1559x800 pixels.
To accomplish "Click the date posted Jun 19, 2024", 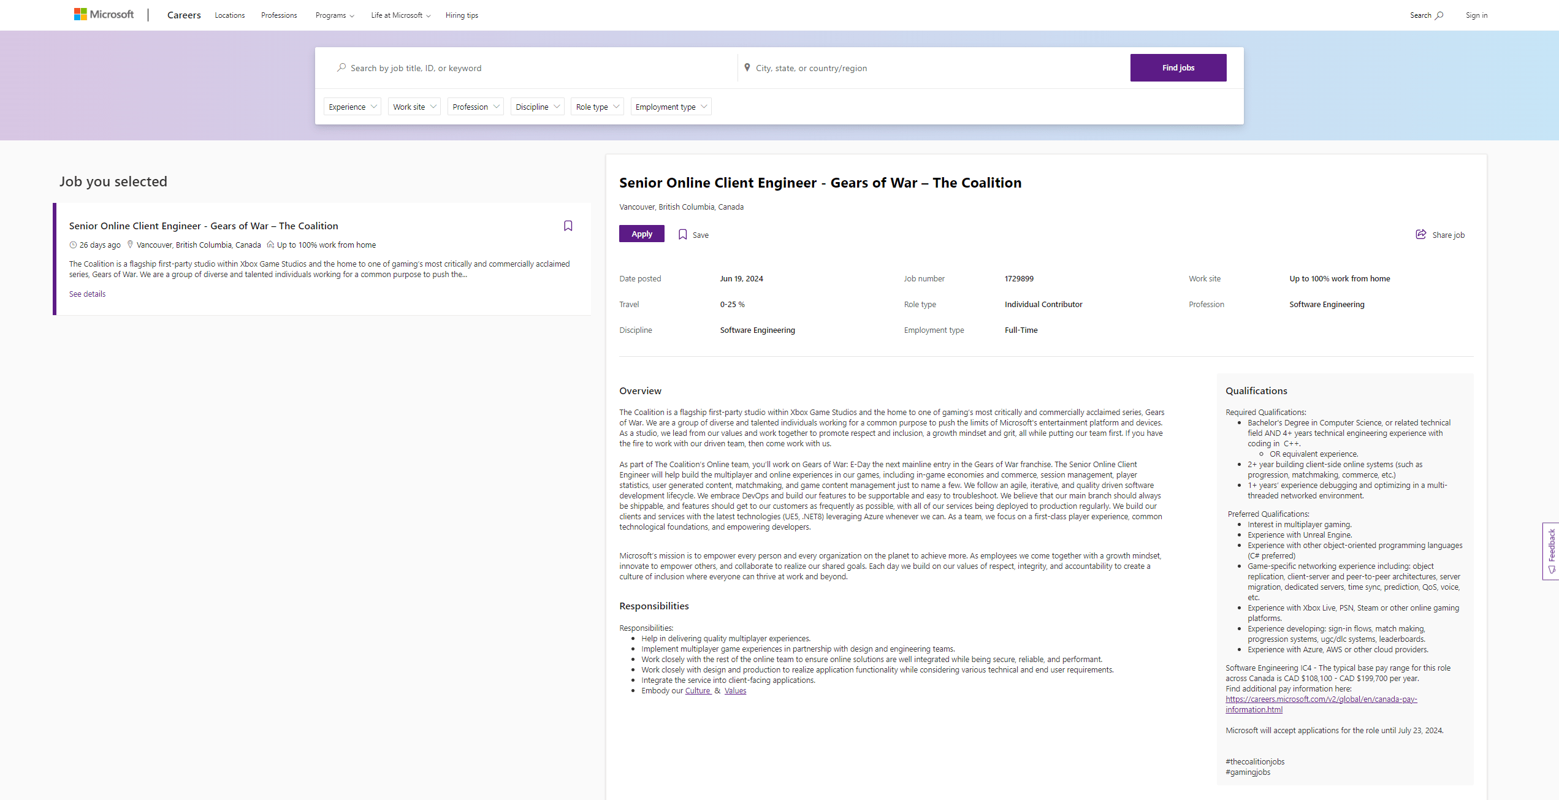I will click(741, 279).
